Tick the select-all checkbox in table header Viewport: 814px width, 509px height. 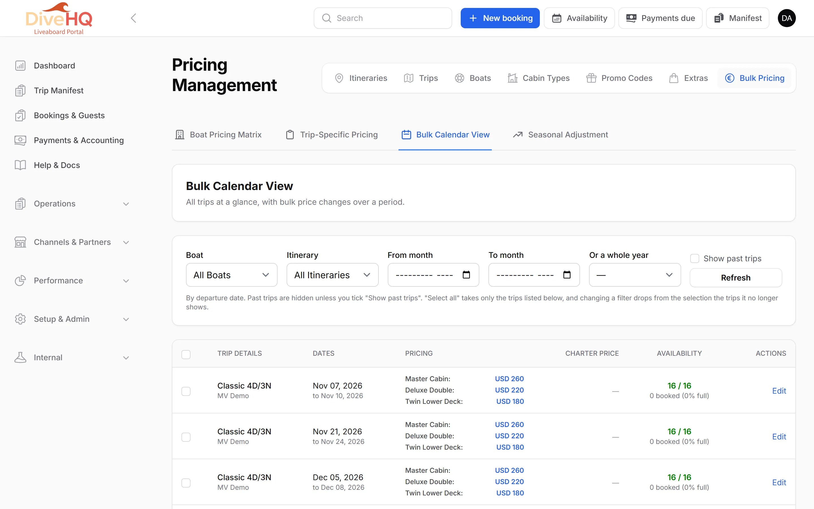point(186,355)
